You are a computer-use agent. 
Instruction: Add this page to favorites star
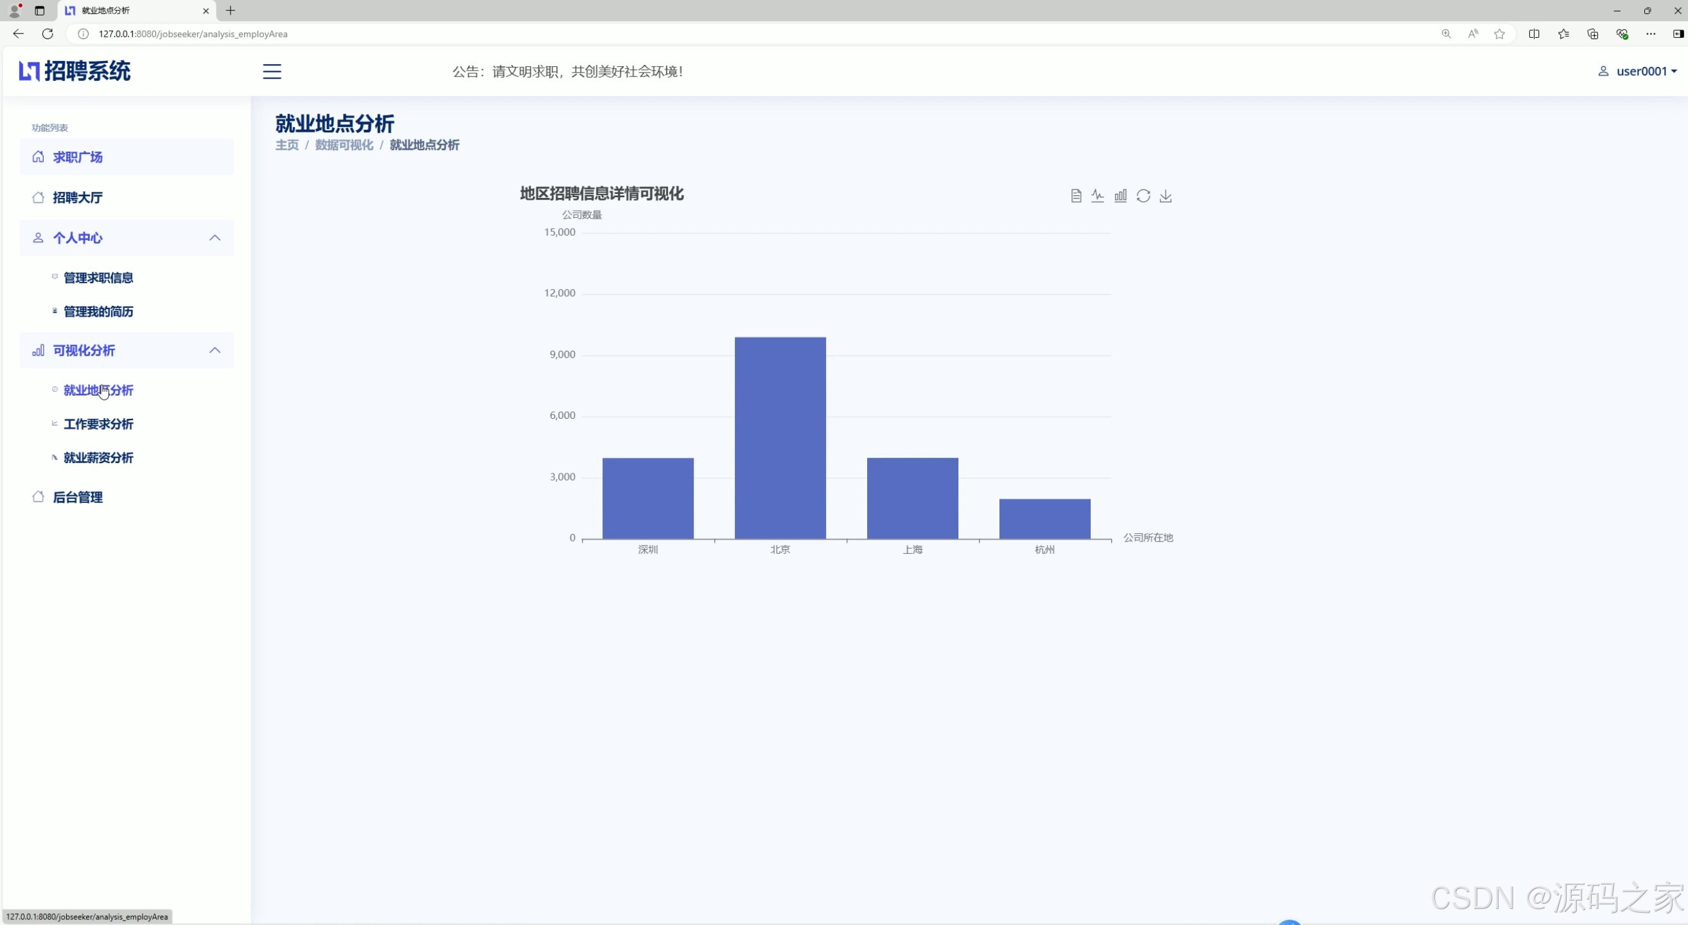point(1499,34)
